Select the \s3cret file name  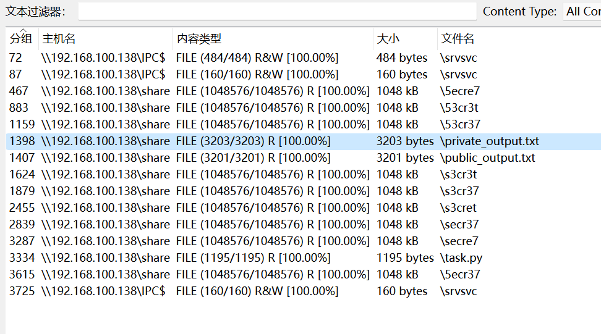(458, 207)
